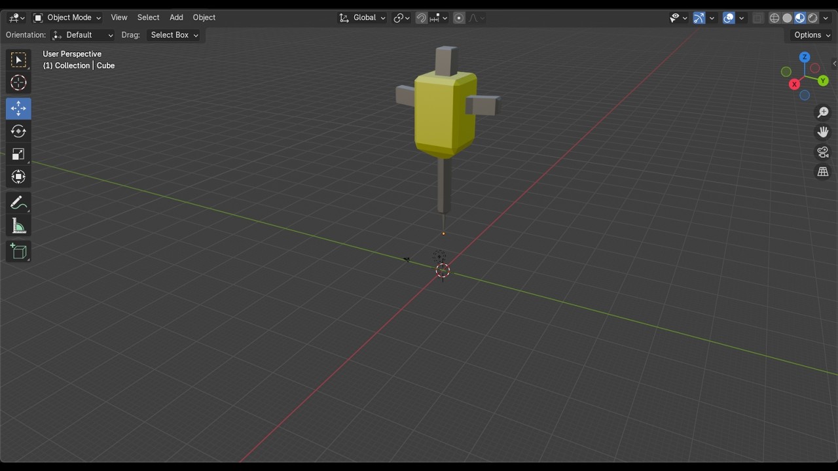The height and width of the screenshot is (471, 838).
Task: Click the Z axis on navigation gizmo
Action: 805,58
